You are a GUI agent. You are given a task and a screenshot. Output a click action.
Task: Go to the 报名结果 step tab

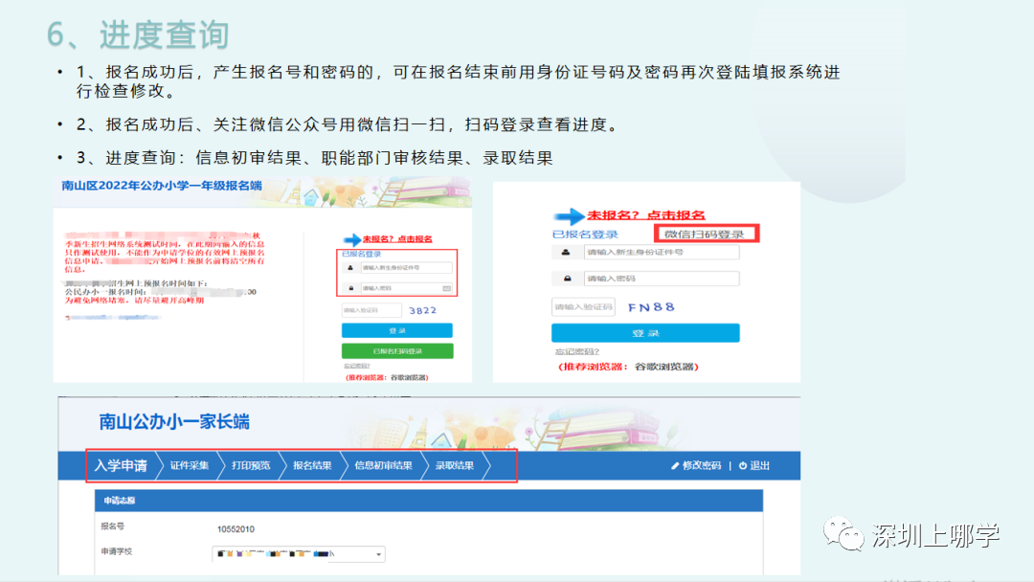(312, 465)
